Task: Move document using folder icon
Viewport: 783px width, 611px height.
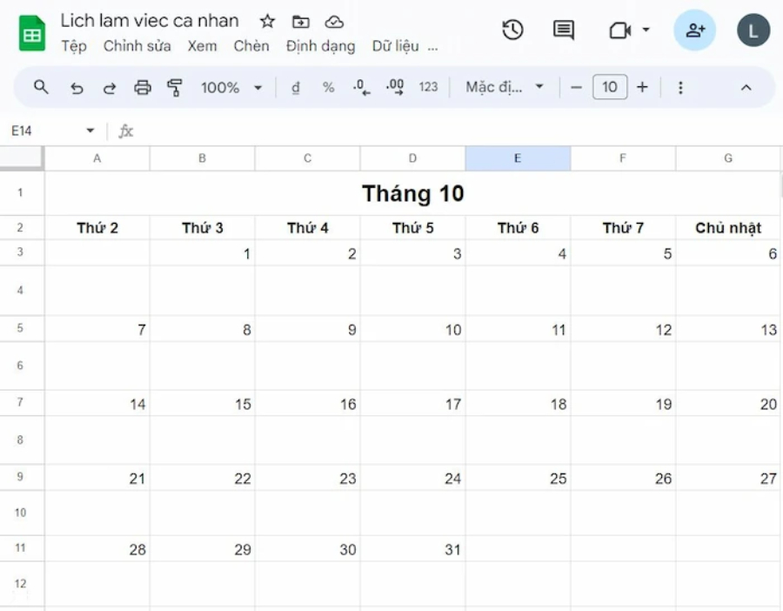Action: pyautogui.click(x=301, y=22)
